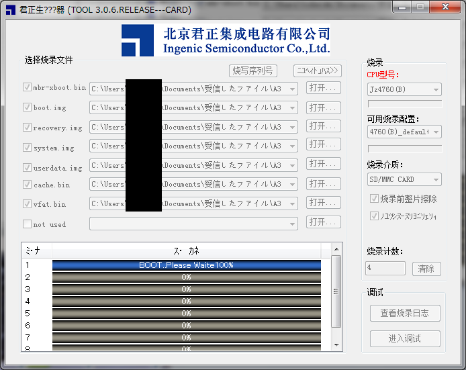Screen dimensions: 466x370
Task: Select the 0% progress bar in row 4
Action: [x=187, y=302]
